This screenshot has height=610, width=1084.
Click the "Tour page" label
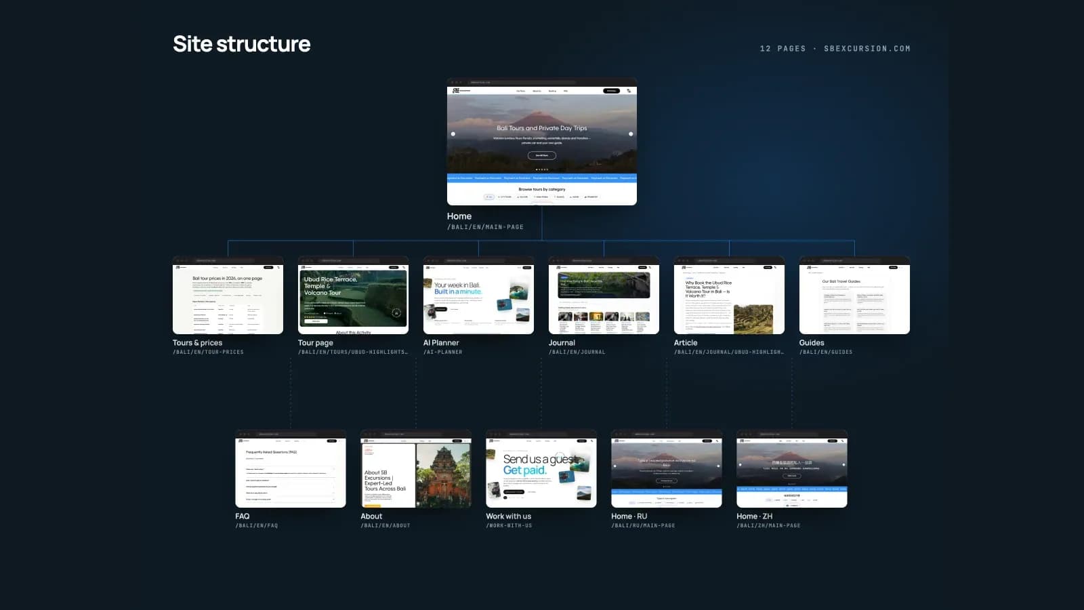[x=316, y=343]
